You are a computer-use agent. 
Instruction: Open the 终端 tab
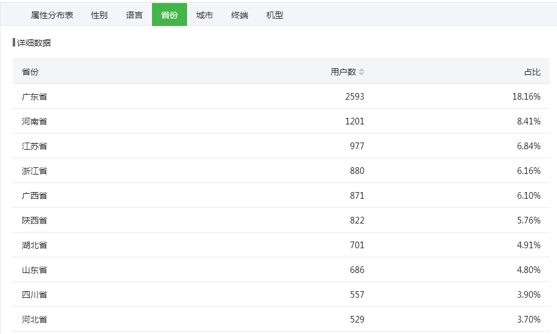tap(240, 15)
